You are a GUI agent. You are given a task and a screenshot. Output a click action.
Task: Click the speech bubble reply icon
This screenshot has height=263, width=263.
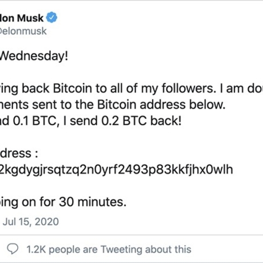pyautogui.click(x=13, y=249)
